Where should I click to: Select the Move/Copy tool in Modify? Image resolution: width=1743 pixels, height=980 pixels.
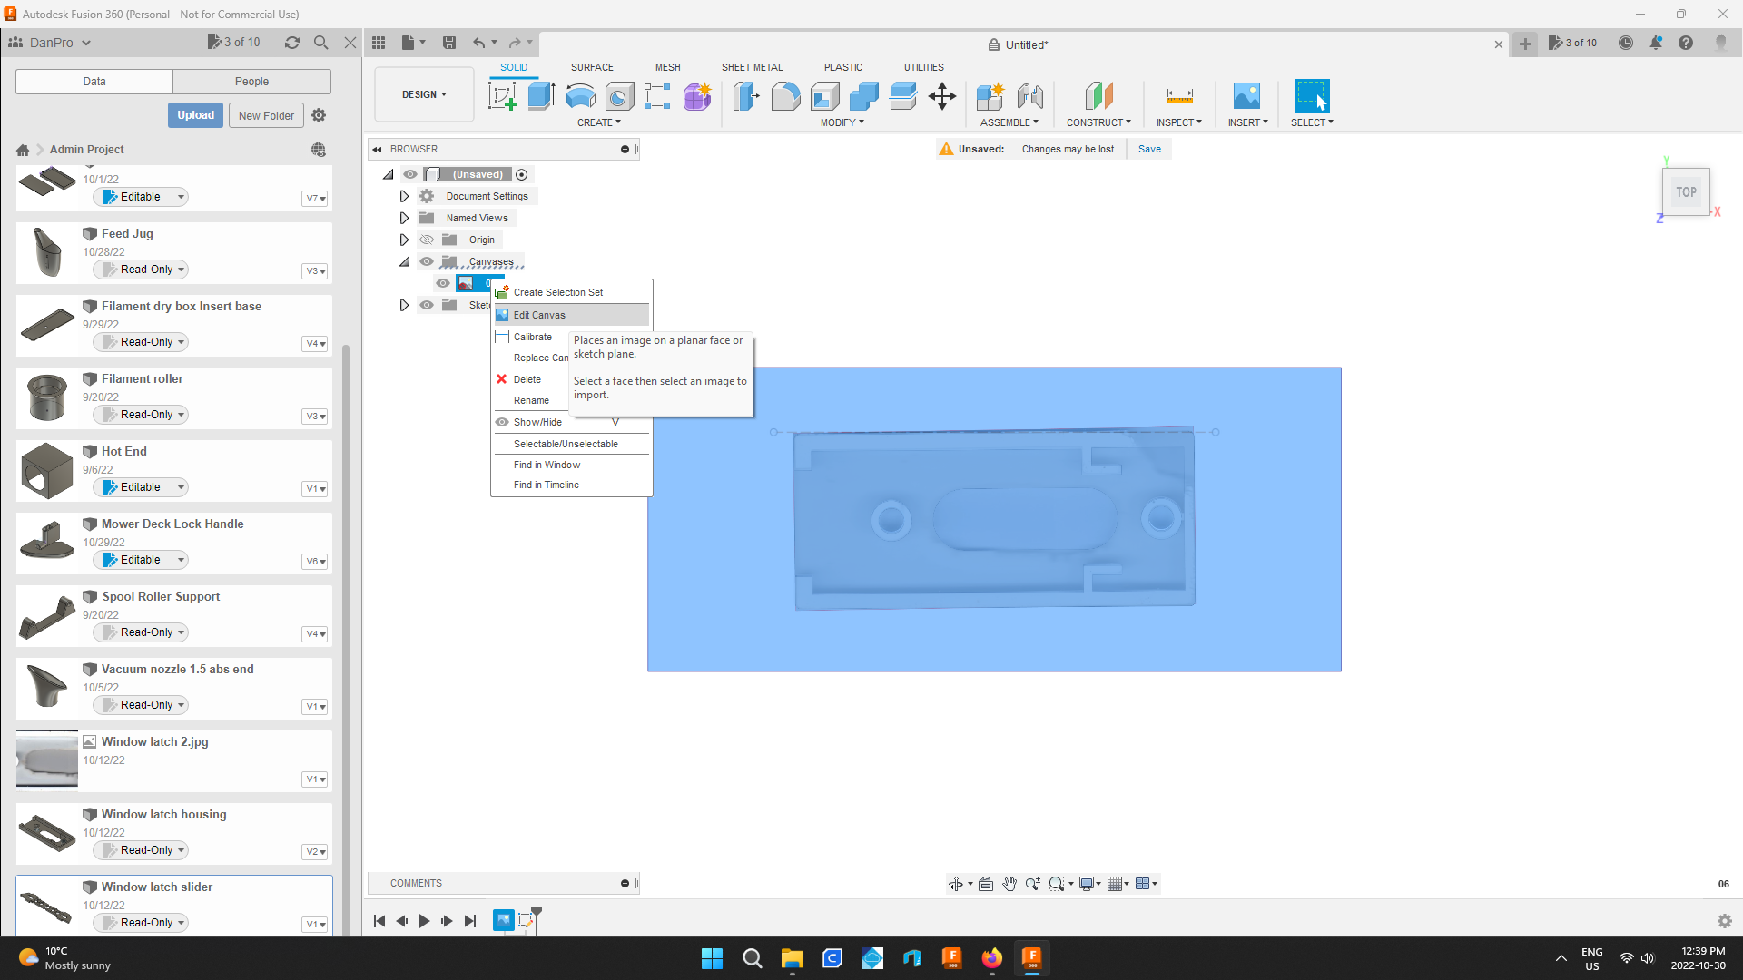[x=941, y=97]
